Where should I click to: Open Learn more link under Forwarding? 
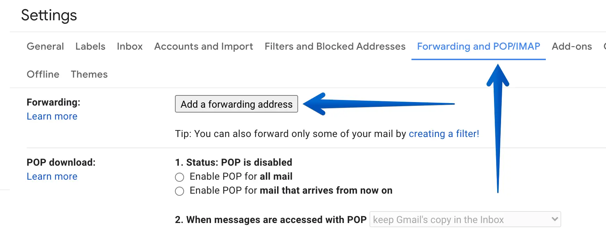tap(52, 116)
